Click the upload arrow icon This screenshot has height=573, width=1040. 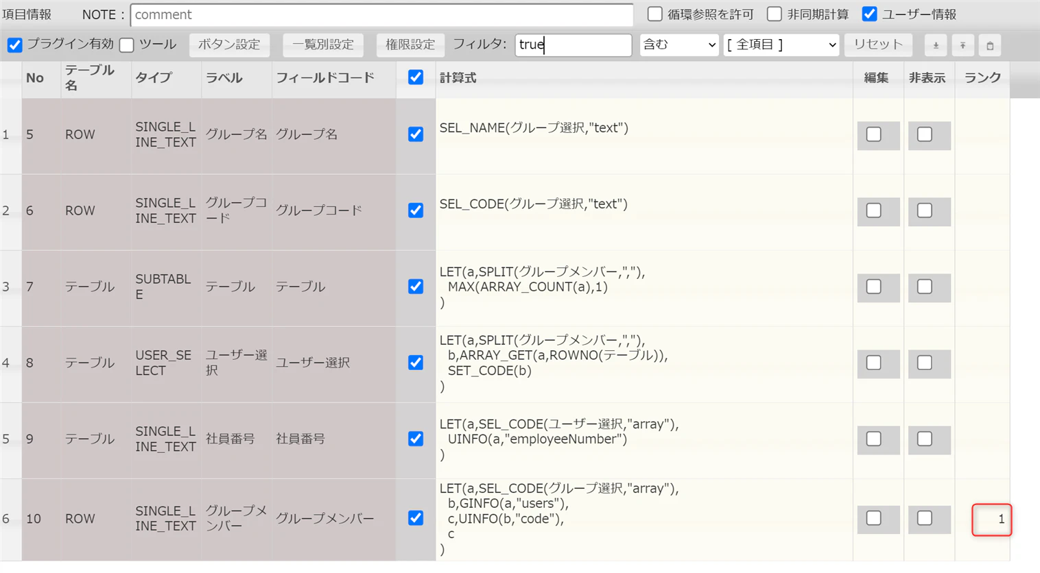click(x=962, y=45)
